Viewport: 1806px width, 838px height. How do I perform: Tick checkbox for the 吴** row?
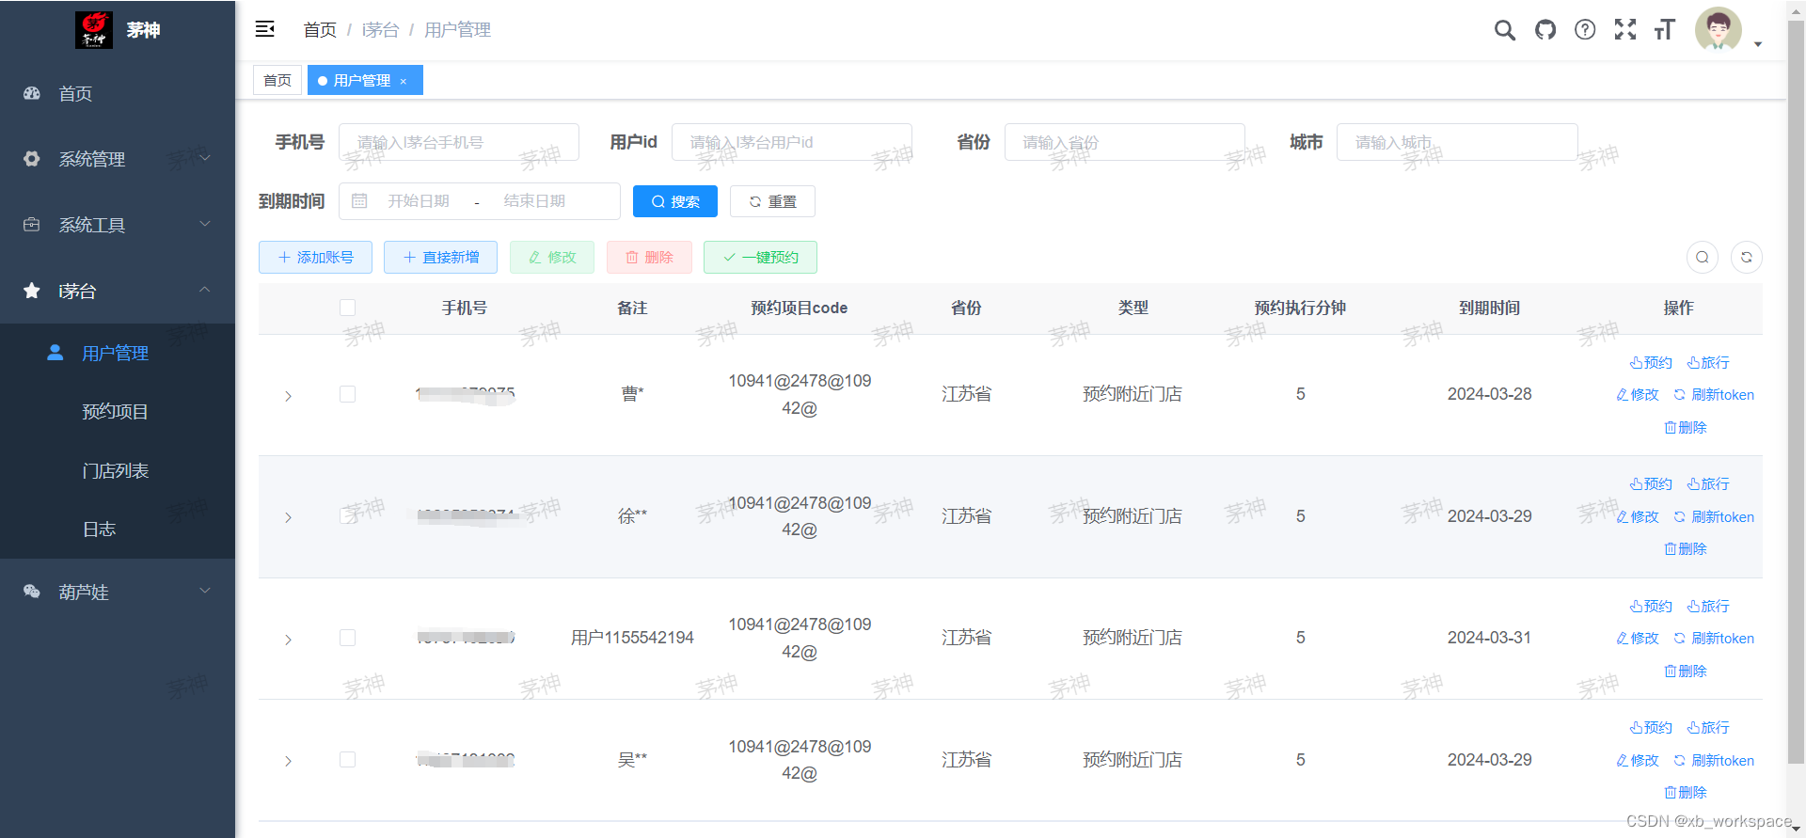point(348,759)
